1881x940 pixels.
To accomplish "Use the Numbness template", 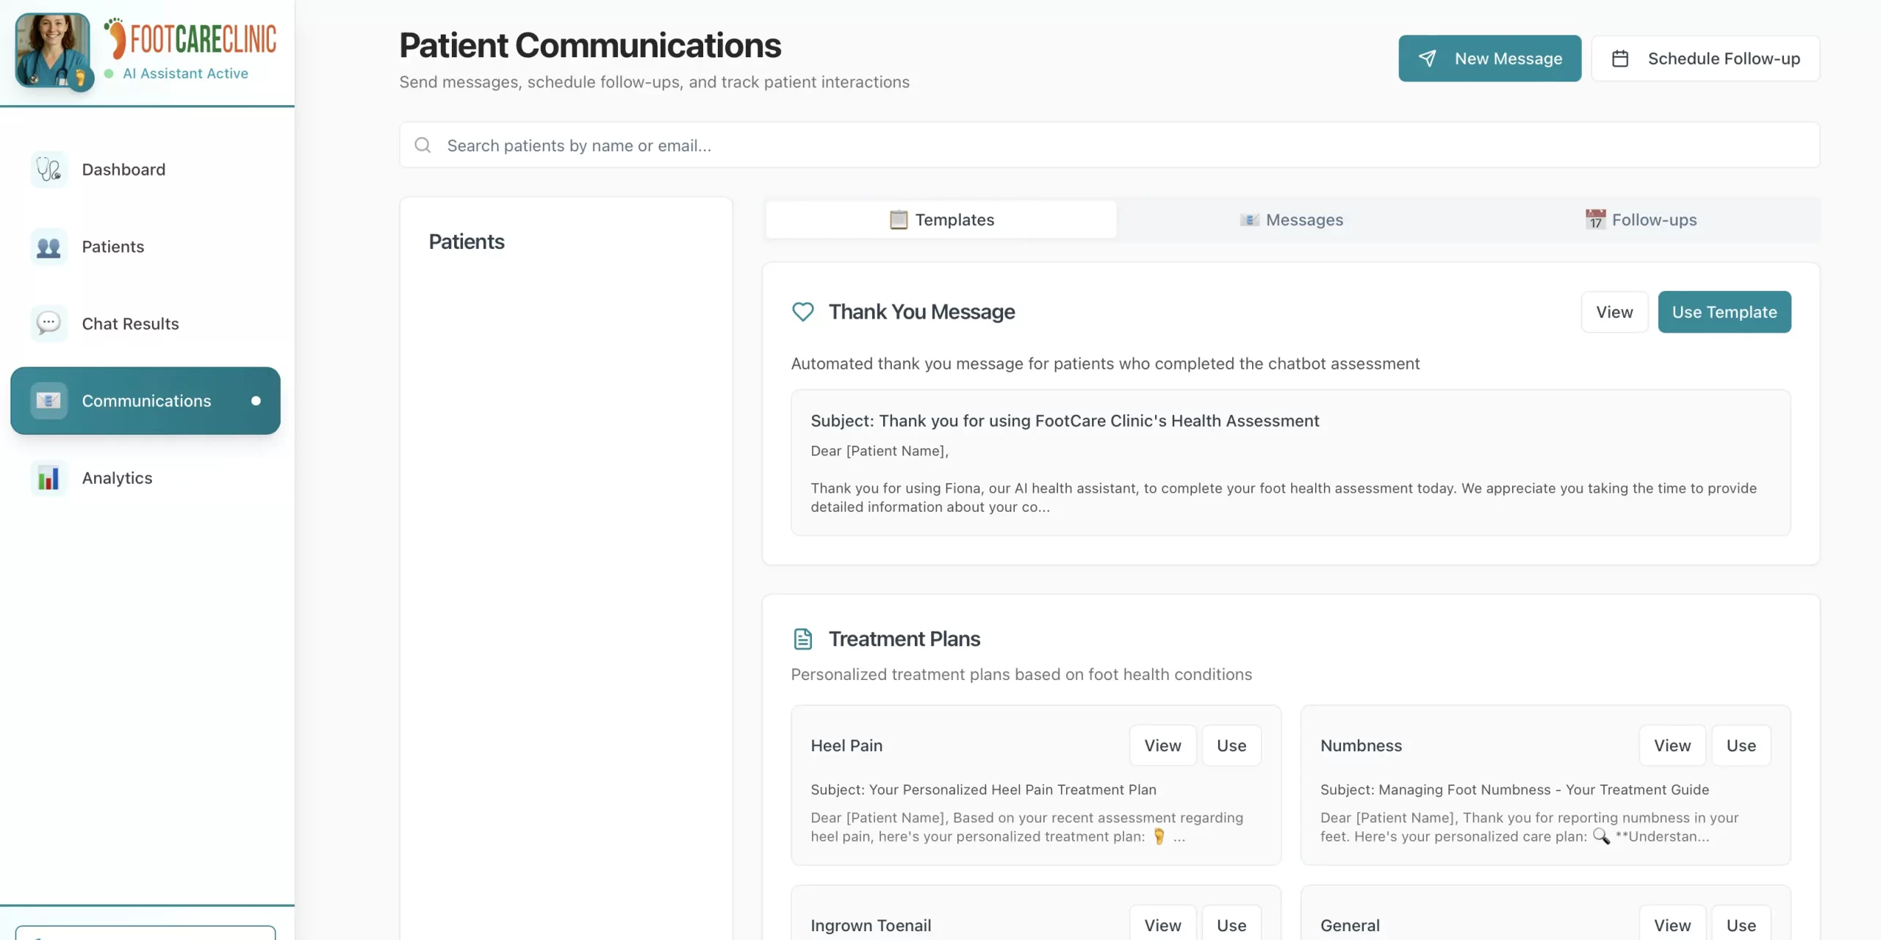I will [x=1741, y=745].
